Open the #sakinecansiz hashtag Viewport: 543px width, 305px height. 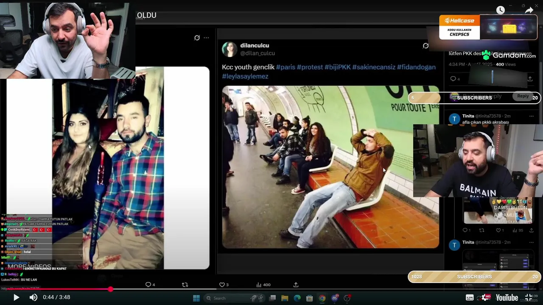click(374, 67)
